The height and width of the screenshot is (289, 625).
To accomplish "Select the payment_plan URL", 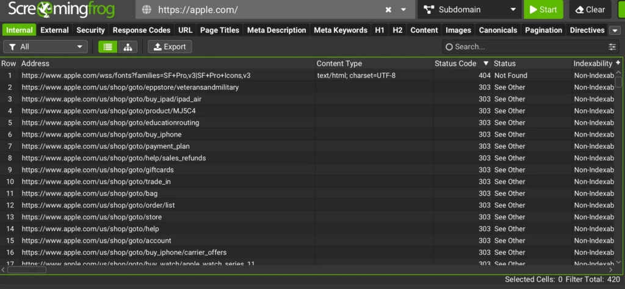I will pyautogui.click(x=106, y=146).
